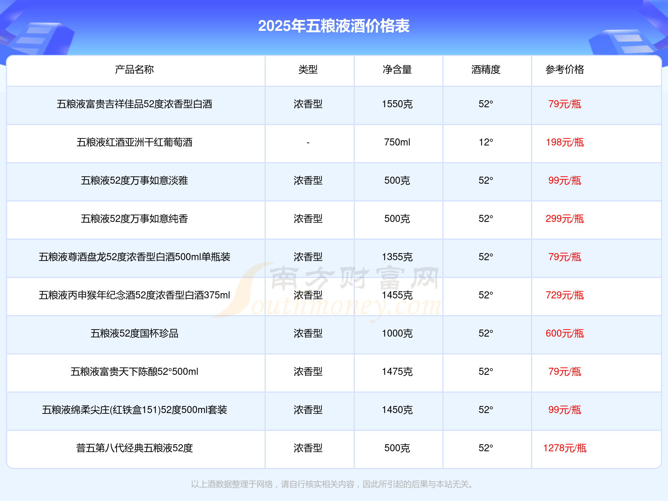
Task: Click 浓香型 type for 国杯珍品 row
Action: point(308,333)
